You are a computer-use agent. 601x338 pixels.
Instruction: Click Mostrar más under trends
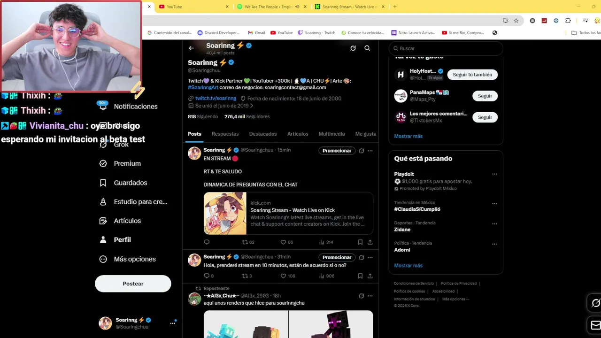pos(408,266)
